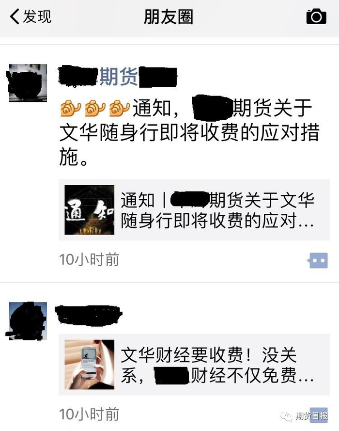Tap the third snail emoji
The width and height of the screenshot is (339, 431).
[120, 108]
